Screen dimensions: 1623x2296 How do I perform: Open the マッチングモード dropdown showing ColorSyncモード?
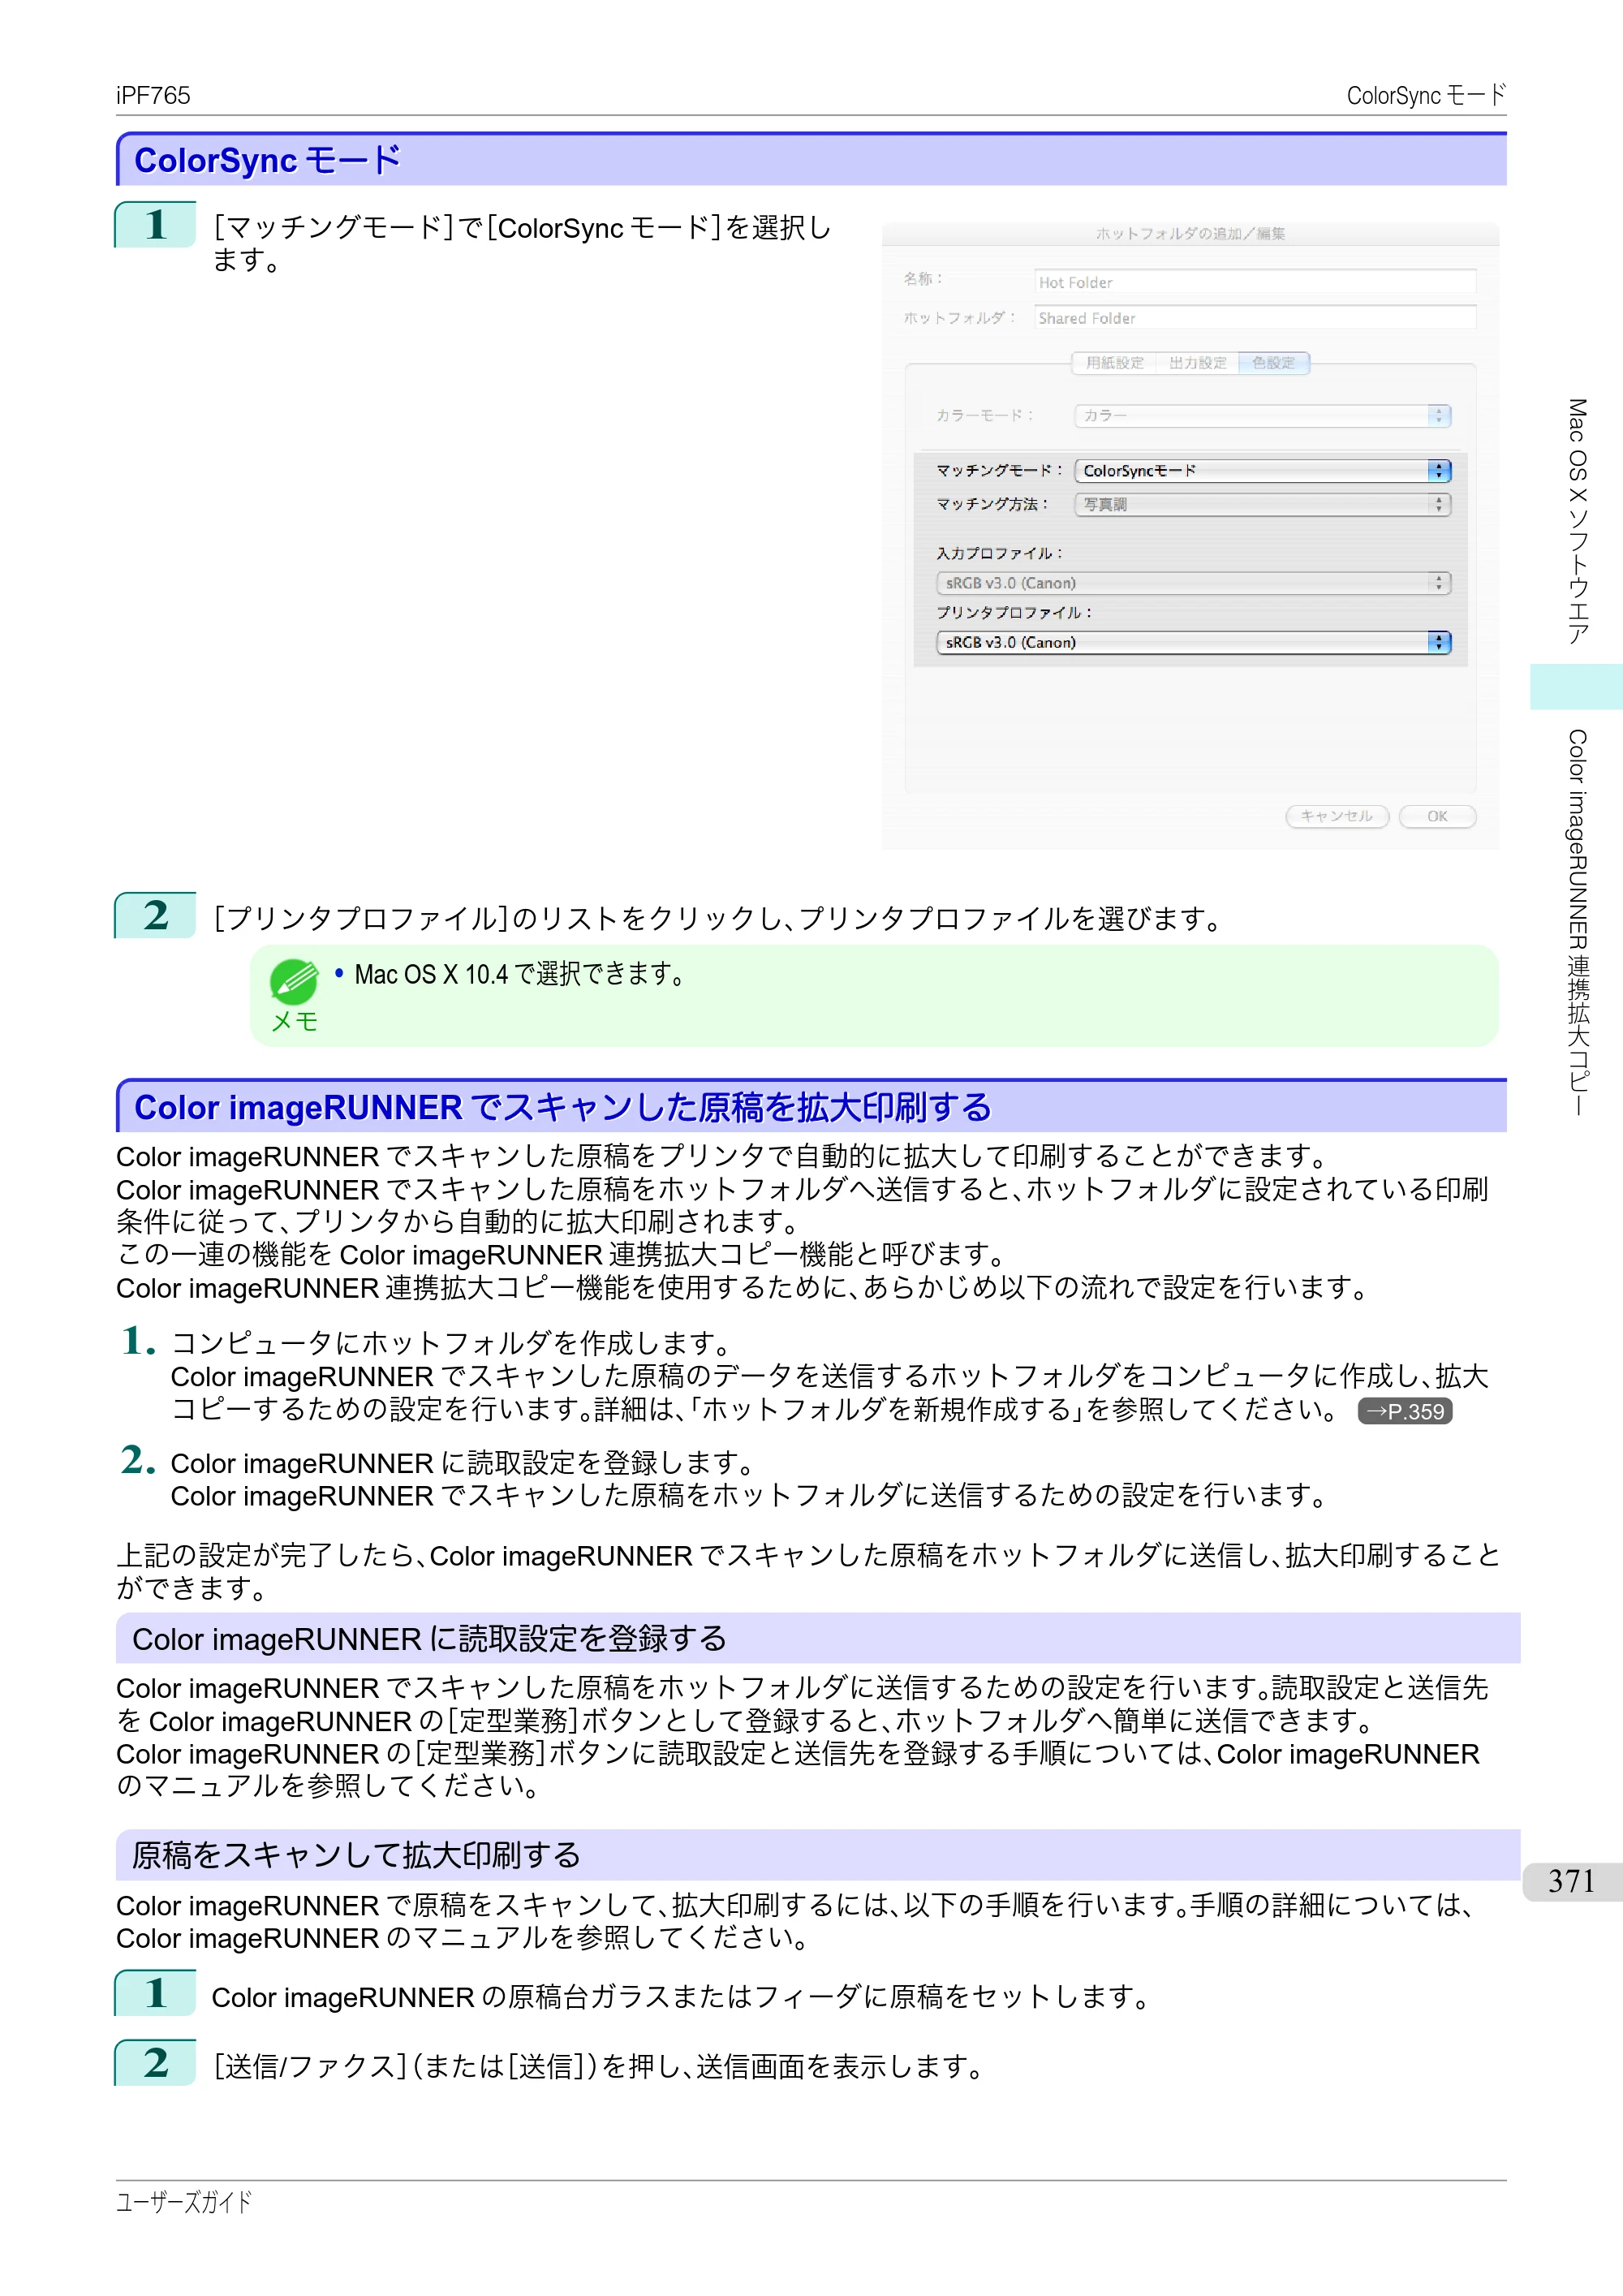click(x=1263, y=470)
